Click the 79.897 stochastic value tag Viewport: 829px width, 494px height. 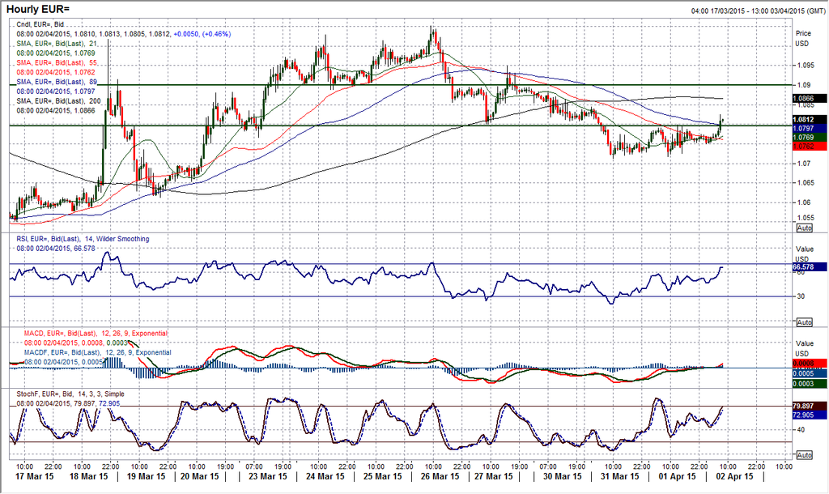pos(810,406)
